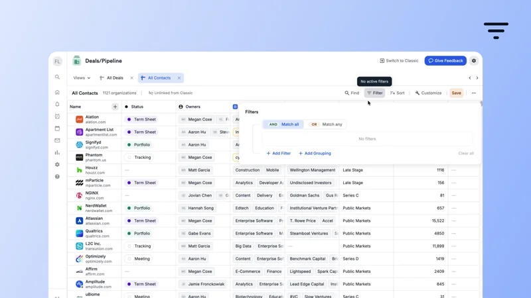Click Switch to Classic

[x=399, y=61]
